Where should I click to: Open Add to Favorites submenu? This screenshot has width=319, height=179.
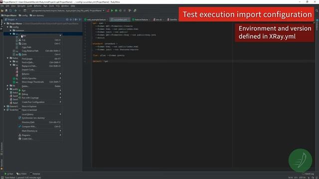pos(40,79)
